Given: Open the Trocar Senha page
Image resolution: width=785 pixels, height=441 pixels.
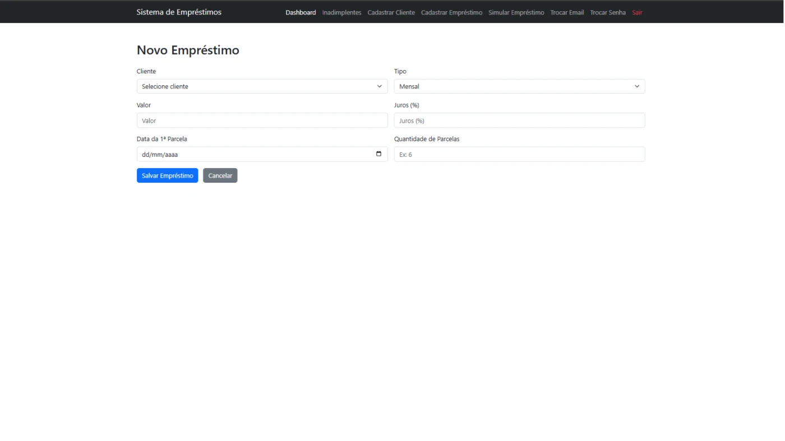Looking at the screenshot, I should coord(608,12).
